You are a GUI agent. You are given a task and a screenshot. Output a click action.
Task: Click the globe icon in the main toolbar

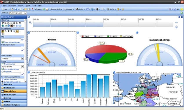92,9
